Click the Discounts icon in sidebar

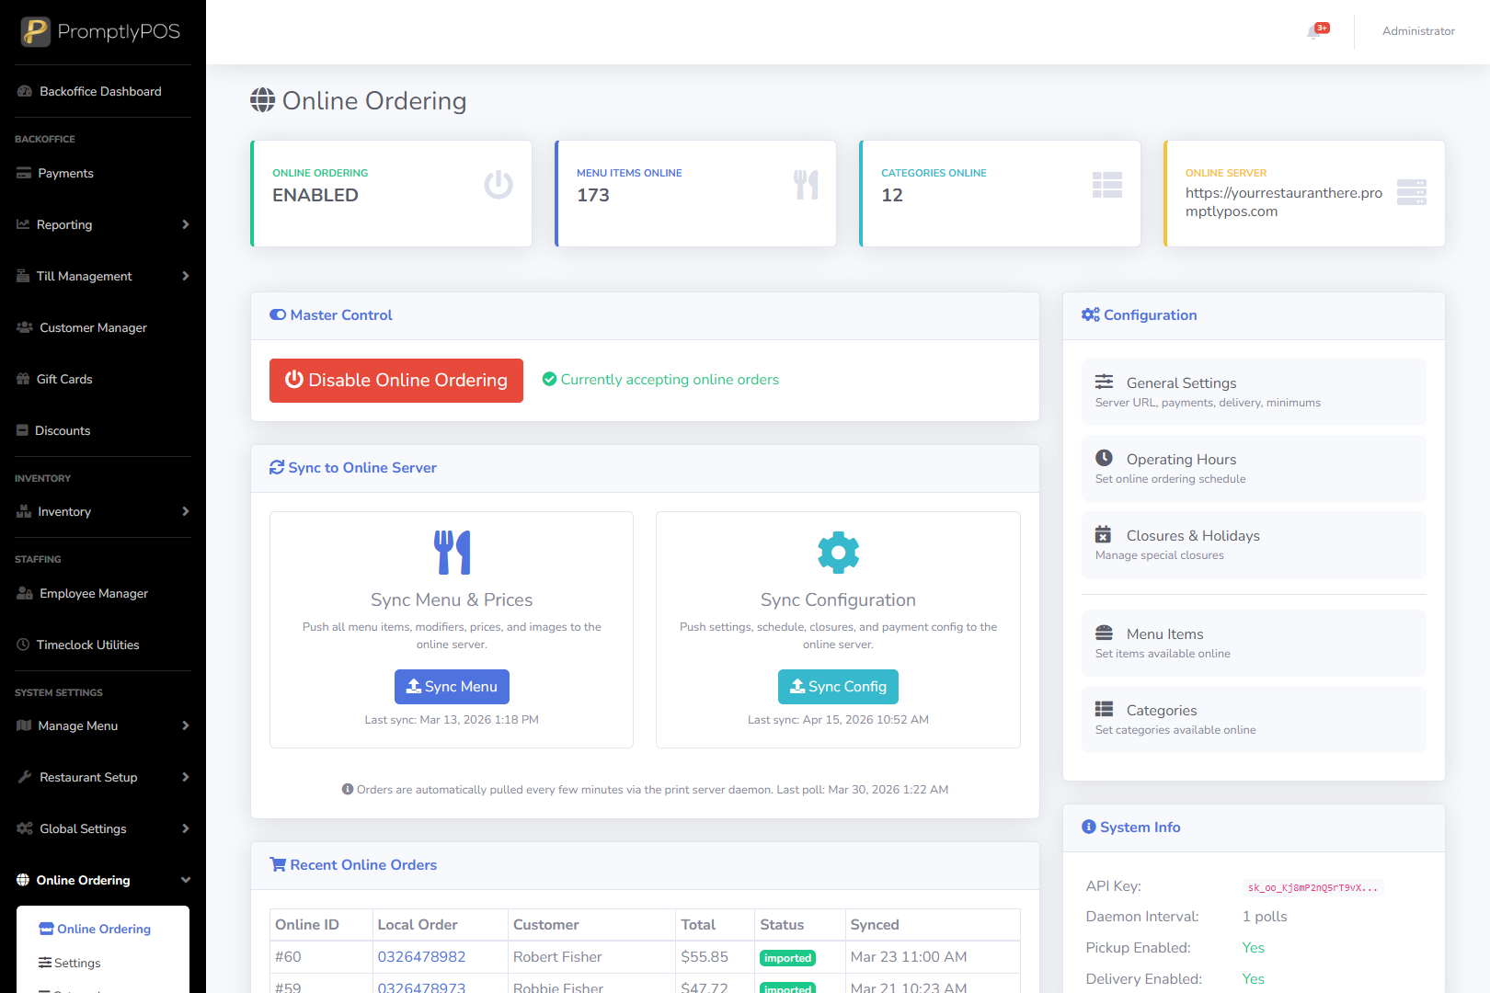coord(22,430)
